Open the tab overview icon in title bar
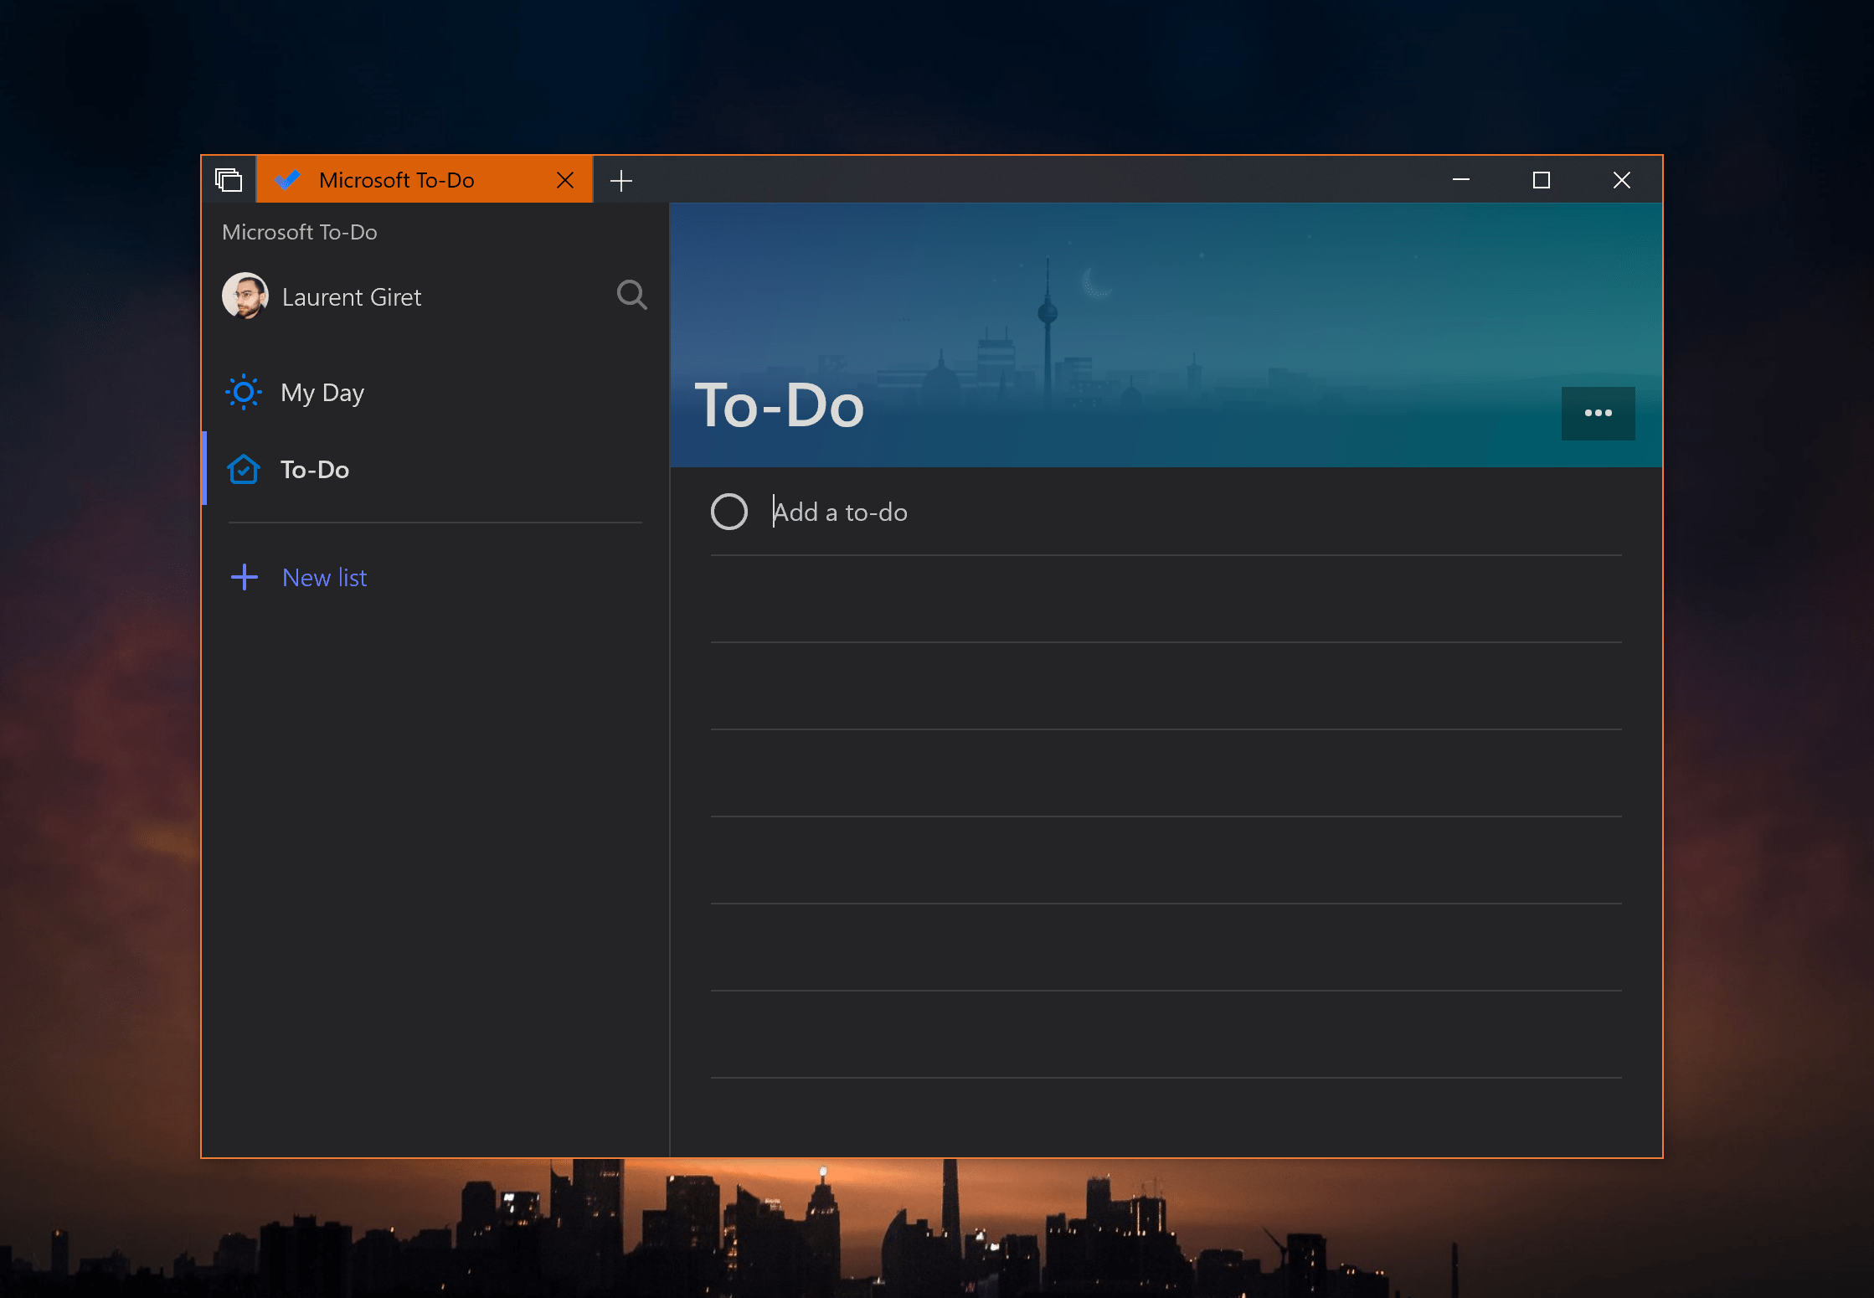Image resolution: width=1874 pixels, height=1298 pixels. (229, 180)
